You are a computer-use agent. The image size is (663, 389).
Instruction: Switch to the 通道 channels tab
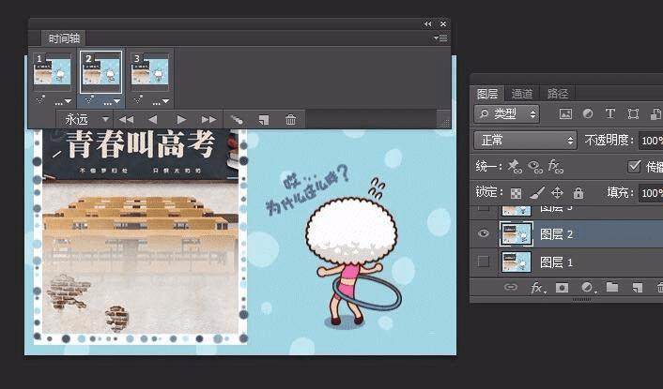tap(522, 94)
